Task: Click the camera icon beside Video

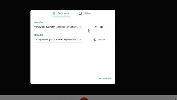Action: [80, 14]
